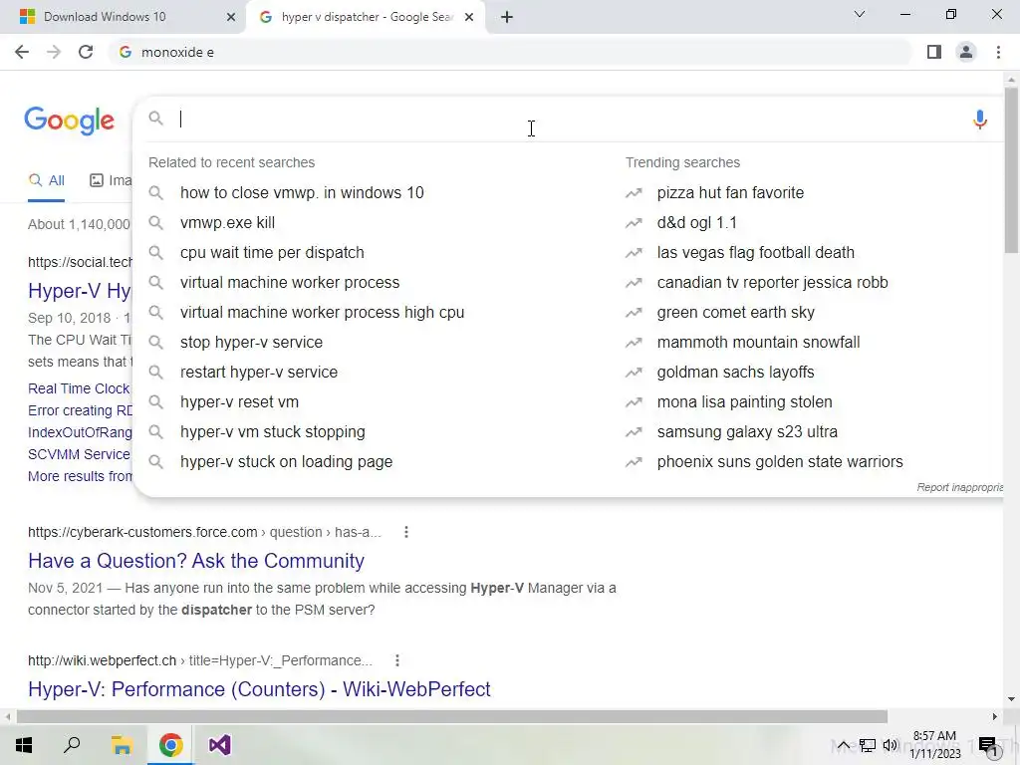Open Windows taskbar search
Viewport: 1020px width, 765px height.
coord(72,745)
